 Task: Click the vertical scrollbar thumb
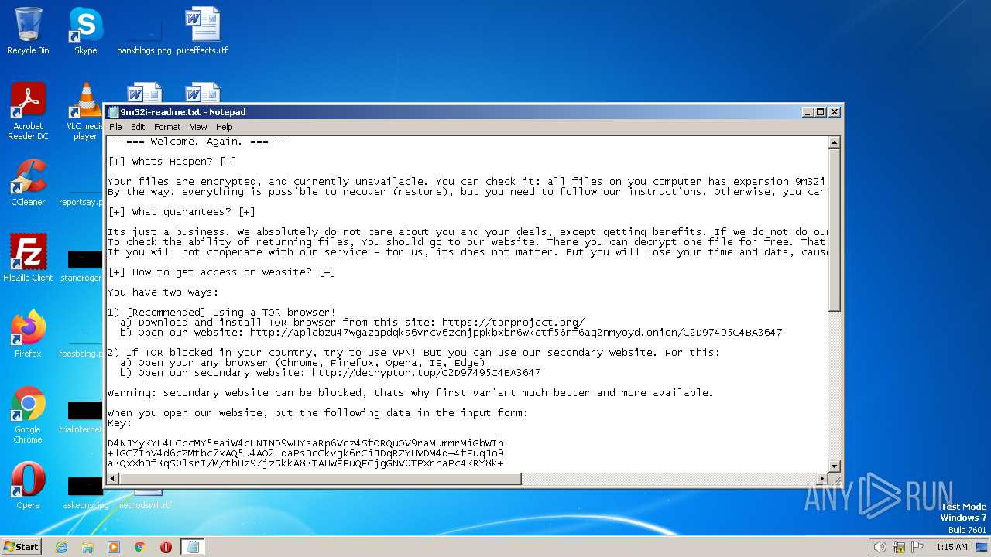(835, 231)
